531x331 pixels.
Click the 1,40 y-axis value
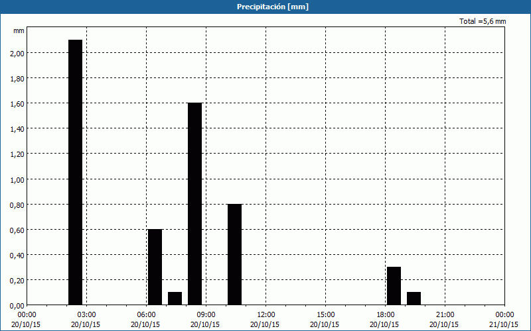(x=17, y=129)
